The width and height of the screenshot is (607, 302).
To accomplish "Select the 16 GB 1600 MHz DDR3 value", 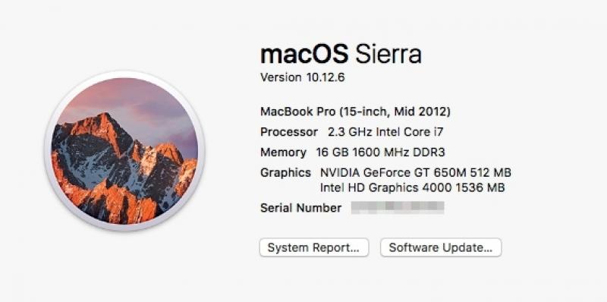I will (x=381, y=153).
